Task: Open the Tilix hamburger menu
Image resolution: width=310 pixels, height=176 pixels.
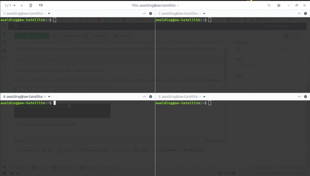Action: coord(279,5)
